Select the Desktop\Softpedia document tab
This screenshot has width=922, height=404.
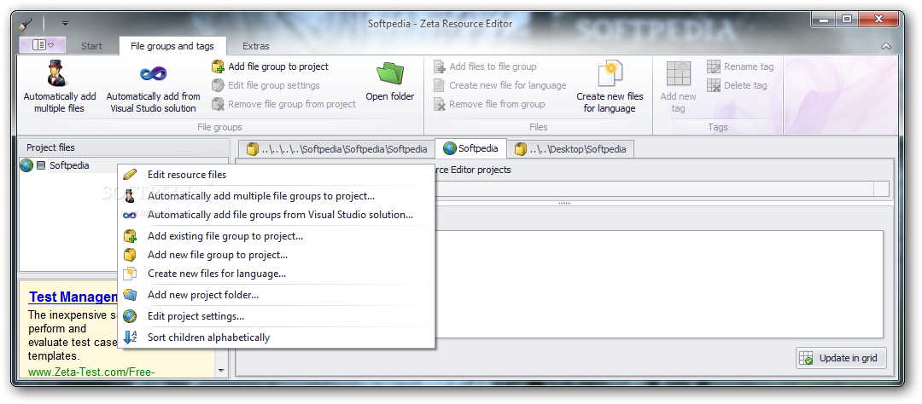[570, 149]
